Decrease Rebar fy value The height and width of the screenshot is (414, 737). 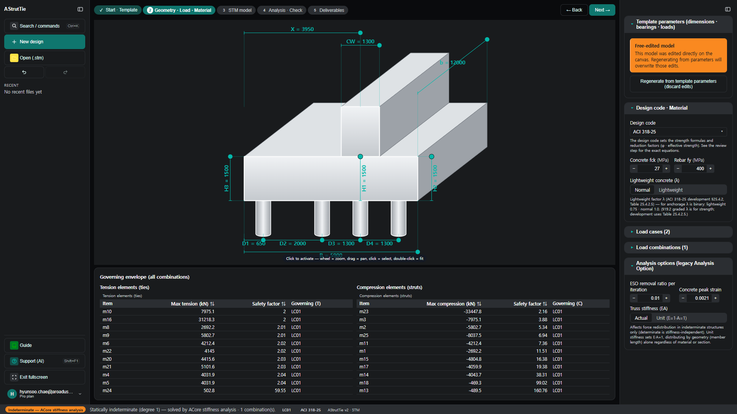click(678, 169)
